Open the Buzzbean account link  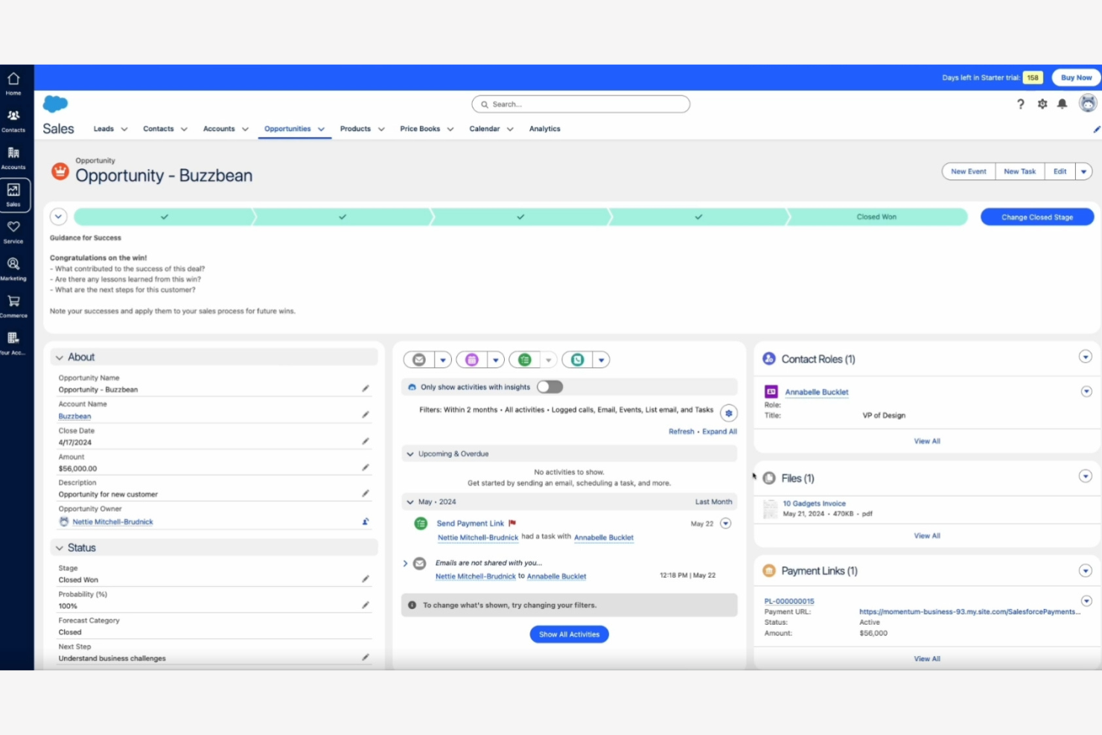click(74, 416)
